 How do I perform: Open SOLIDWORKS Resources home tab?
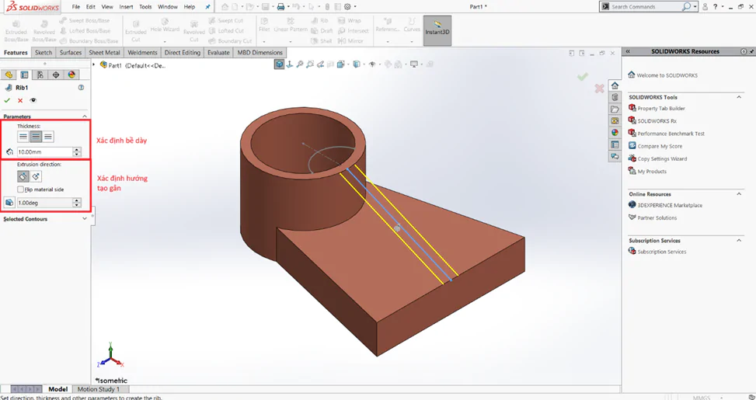point(615,85)
